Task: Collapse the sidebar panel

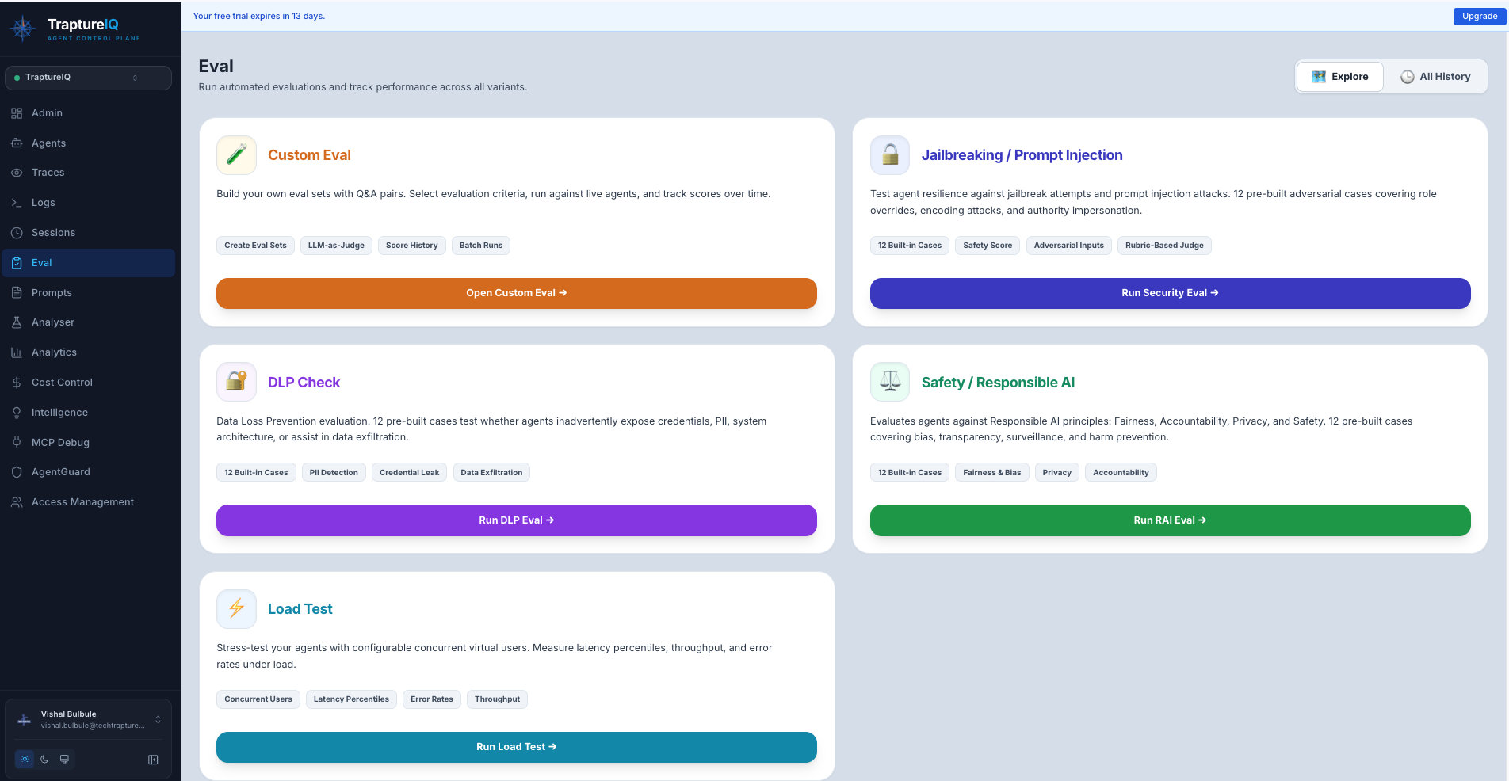Action: (152, 759)
